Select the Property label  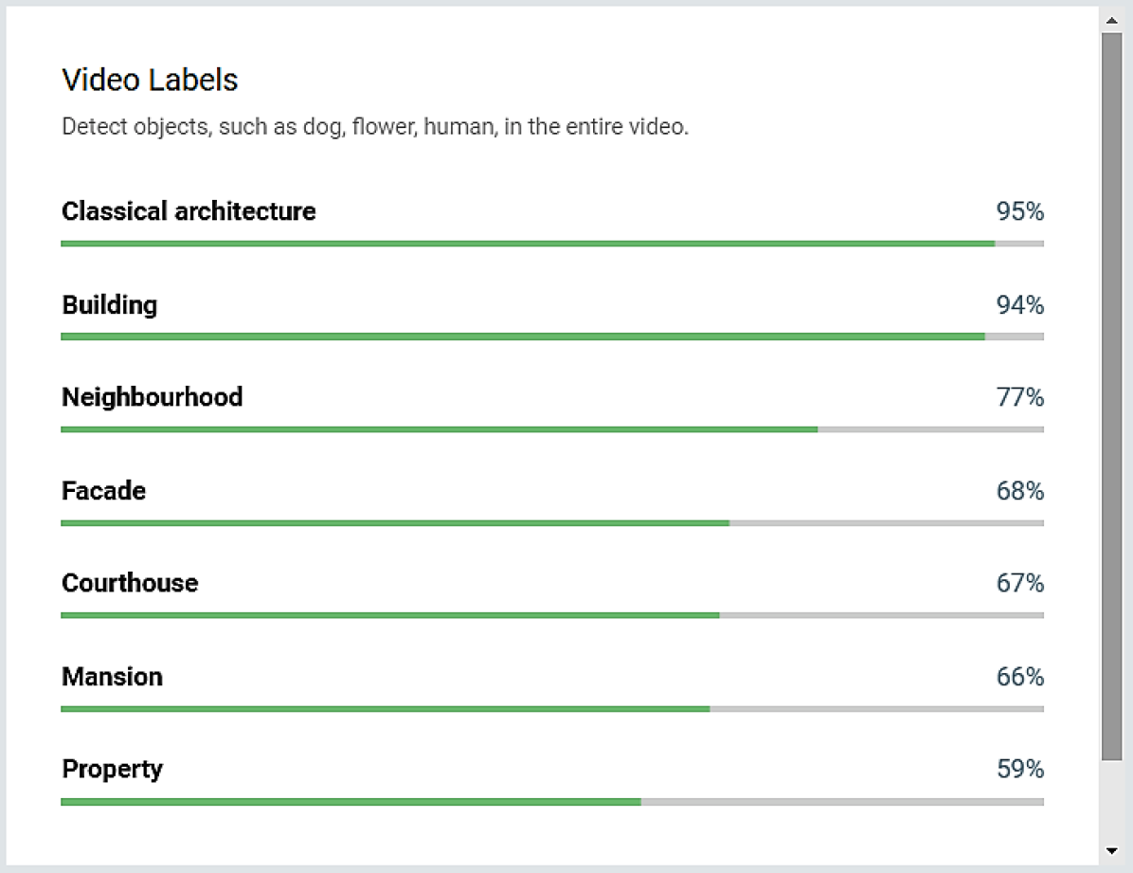point(113,769)
